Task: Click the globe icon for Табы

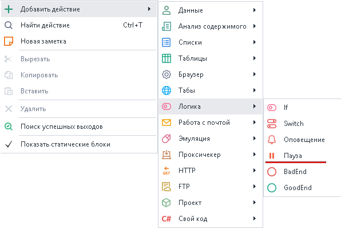Action: (x=166, y=90)
